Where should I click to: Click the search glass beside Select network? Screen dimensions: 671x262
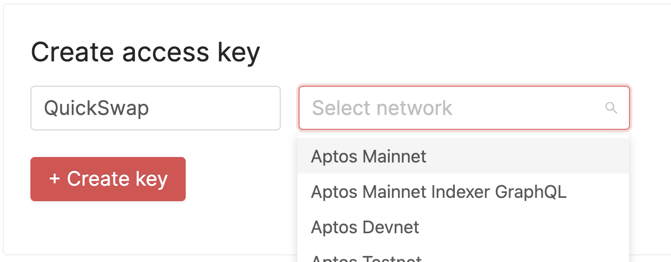click(x=611, y=108)
